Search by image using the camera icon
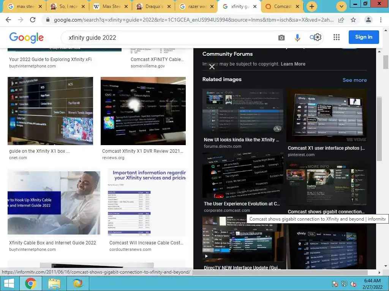The width and height of the screenshot is (389, 291). tap(281, 38)
